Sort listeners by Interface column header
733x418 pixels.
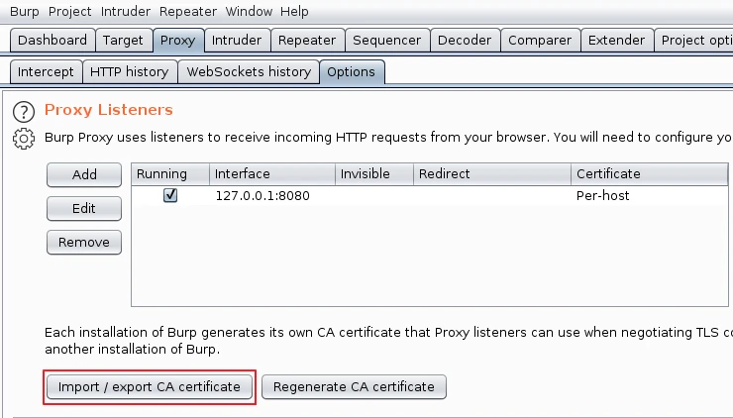(272, 174)
